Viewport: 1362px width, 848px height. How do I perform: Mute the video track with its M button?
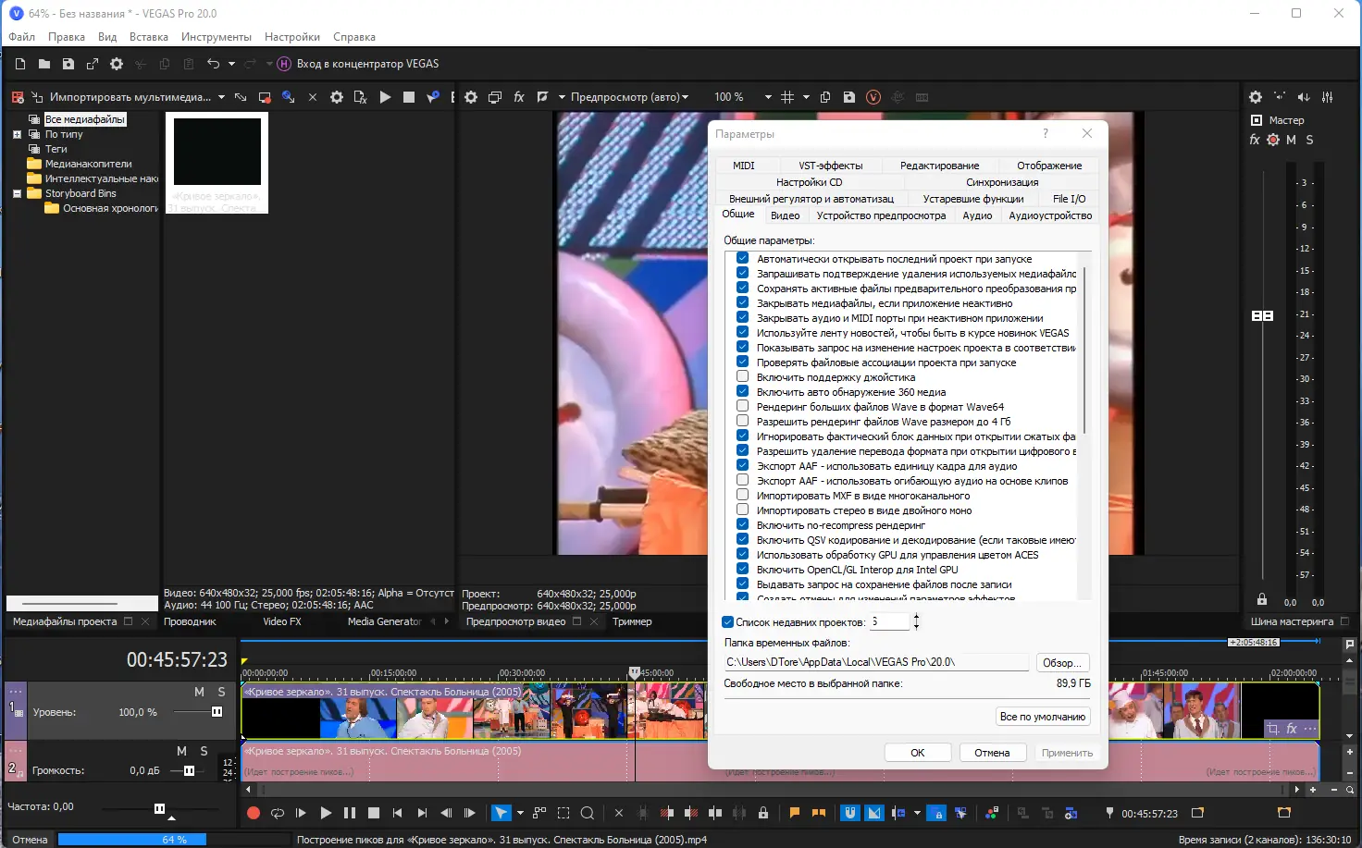(x=199, y=692)
